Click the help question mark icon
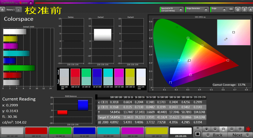 [x=244, y=9]
